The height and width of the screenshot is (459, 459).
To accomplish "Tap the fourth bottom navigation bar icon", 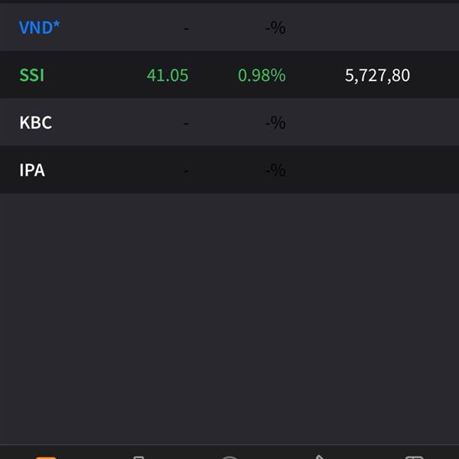I will coord(321,456).
